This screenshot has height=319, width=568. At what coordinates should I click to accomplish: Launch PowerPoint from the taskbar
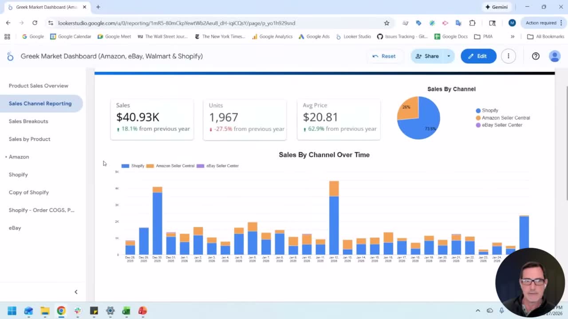(142, 311)
